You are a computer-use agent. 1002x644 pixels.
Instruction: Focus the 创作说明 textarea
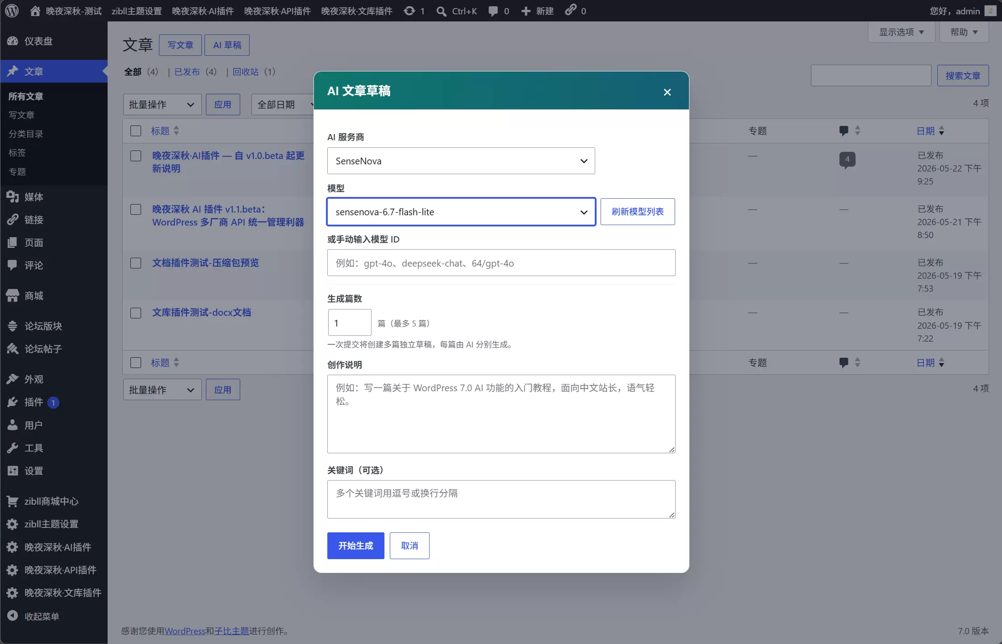point(501,414)
